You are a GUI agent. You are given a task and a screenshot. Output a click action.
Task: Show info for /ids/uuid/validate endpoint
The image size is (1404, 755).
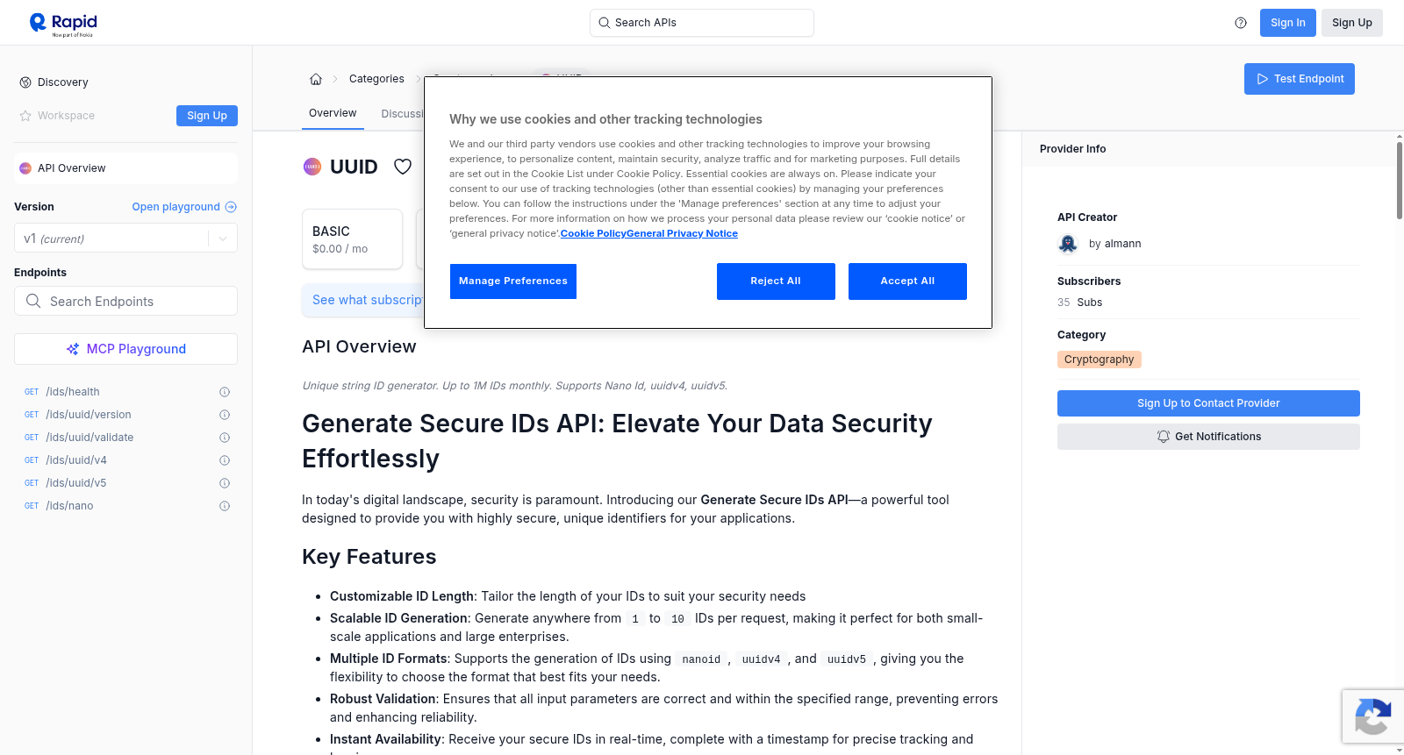point(225,438)
